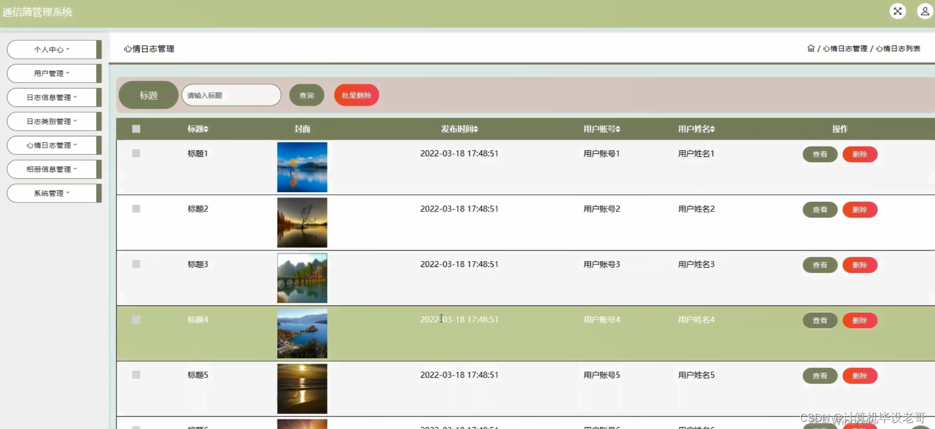Screen dimensions: 935x429
Task: Tick the select-all checkbox in table header
Action: click(x=136, y=129)
